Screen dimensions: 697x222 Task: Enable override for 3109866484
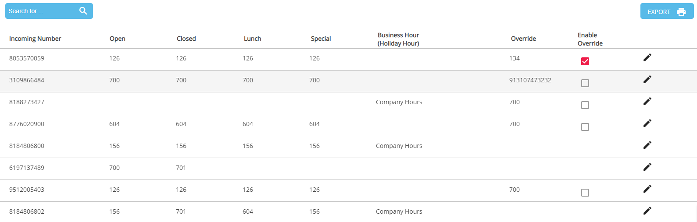pyautogui.click(x=585, y=83)
